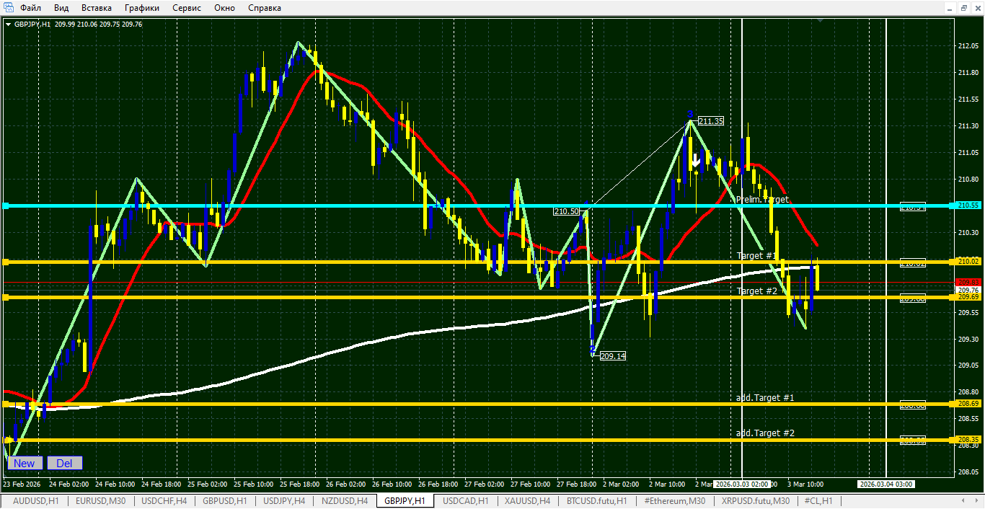Click the Del button on the chart
The image size is (985, 509).
(64, 463)
